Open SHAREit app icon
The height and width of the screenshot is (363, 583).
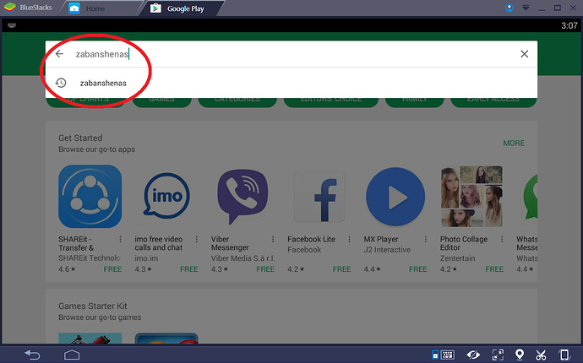(90, 196)
